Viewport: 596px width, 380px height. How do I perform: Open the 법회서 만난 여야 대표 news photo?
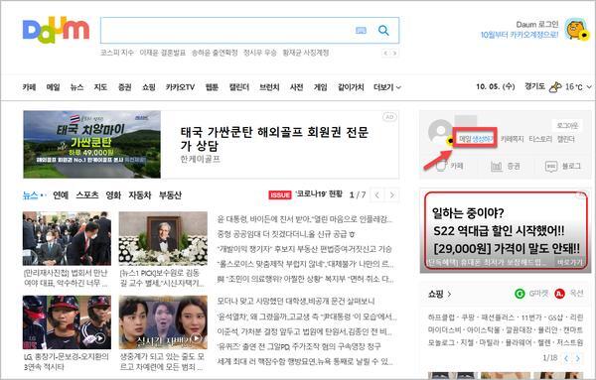67,238
